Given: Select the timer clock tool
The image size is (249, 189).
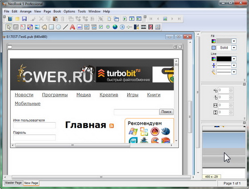Looking at the screenshot, I should click(122, 27).
